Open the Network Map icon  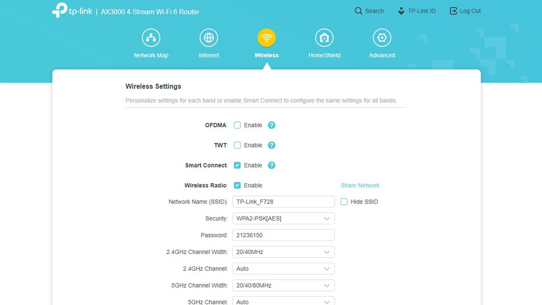(151, 38)
